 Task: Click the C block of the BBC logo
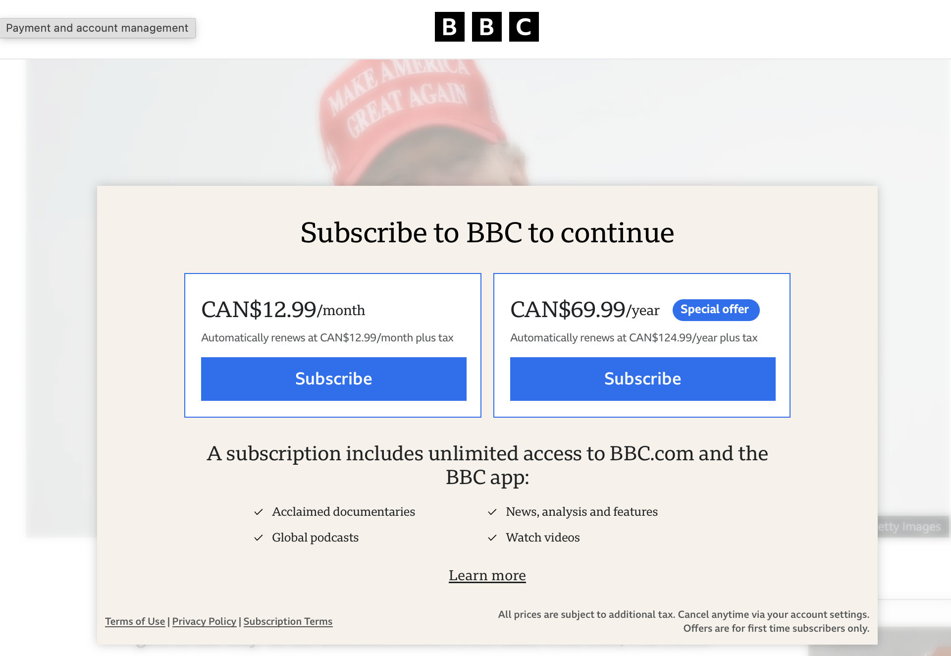click(x=524, y=27)
